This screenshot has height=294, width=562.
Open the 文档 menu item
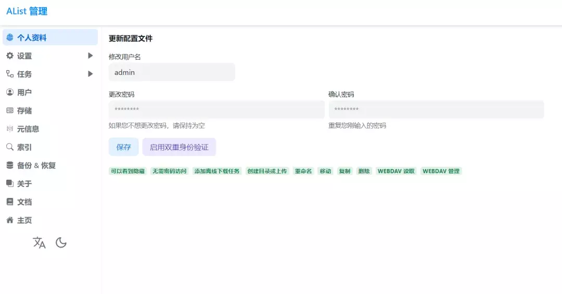pyautogui.click(x=50, y=202)
